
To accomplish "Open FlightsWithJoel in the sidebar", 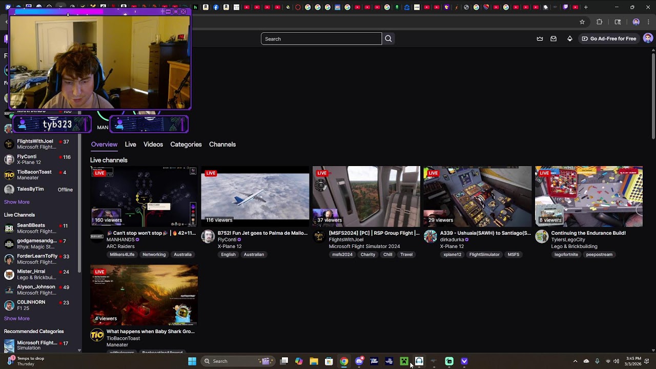I will point(40,144).
